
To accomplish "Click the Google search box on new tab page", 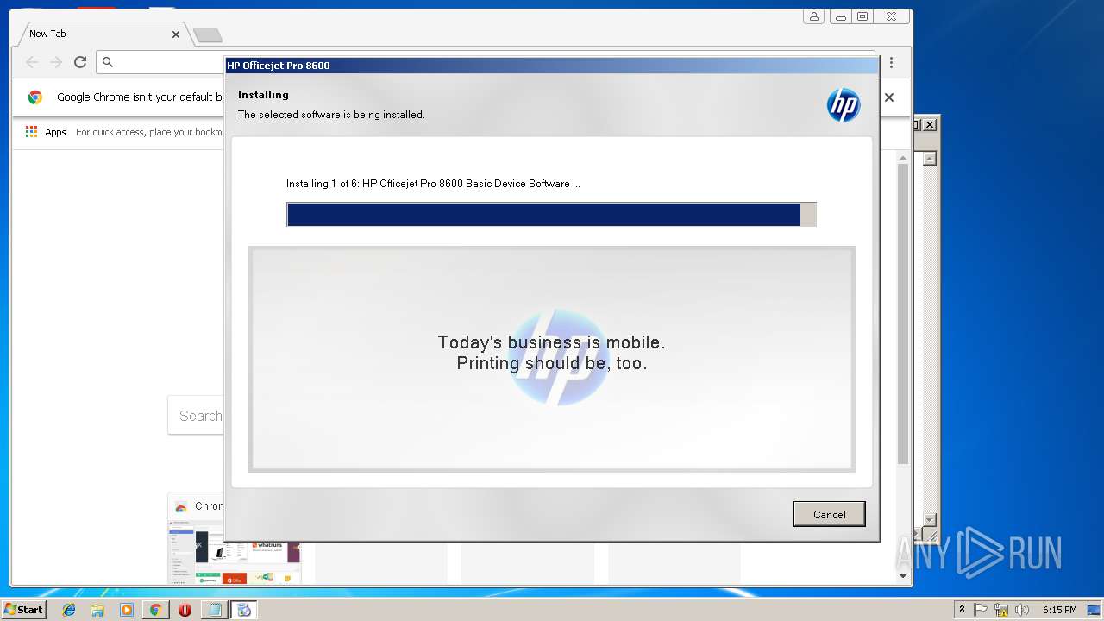I will pos(196,416).
